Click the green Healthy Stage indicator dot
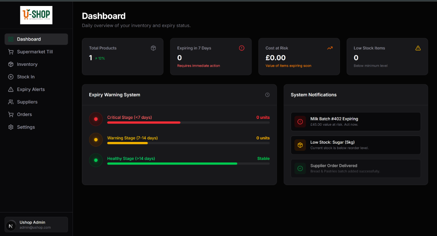The image size is (437, 236). point(96,160)
